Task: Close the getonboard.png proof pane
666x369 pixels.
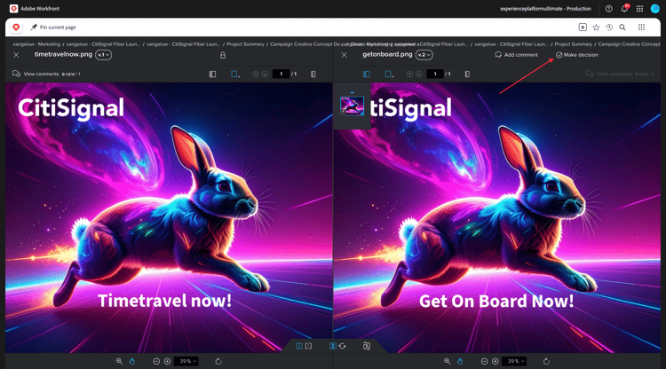Action: click(344, 55)
